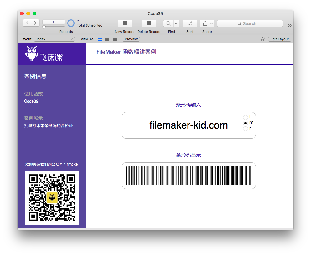311x255 pixels.
Task: Switch to List view icon
Action: point(107,39)
